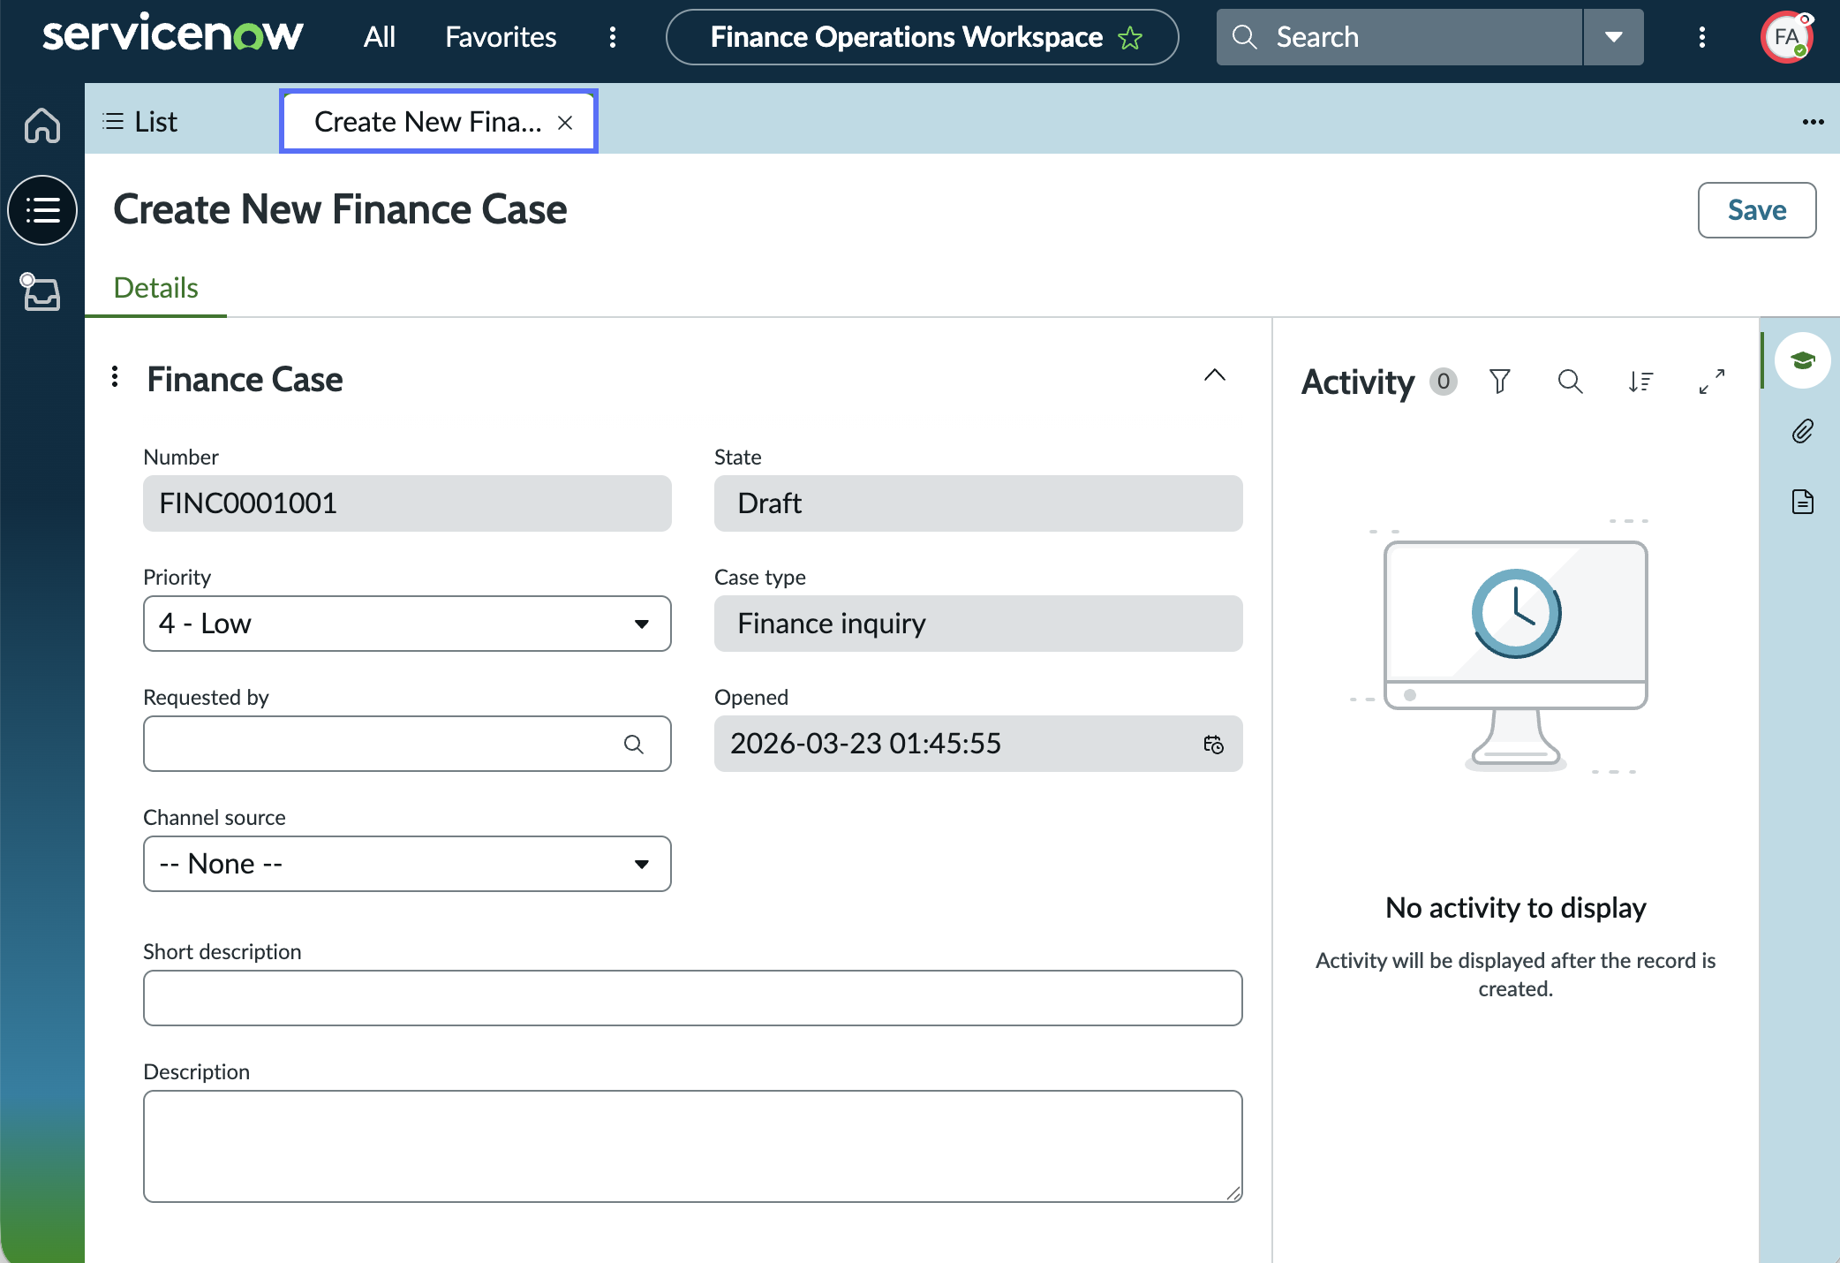Click the Activity count badge 0
Image resolution: width=1840 pixels, height=1263 pixels.
tap(1444, 382)
